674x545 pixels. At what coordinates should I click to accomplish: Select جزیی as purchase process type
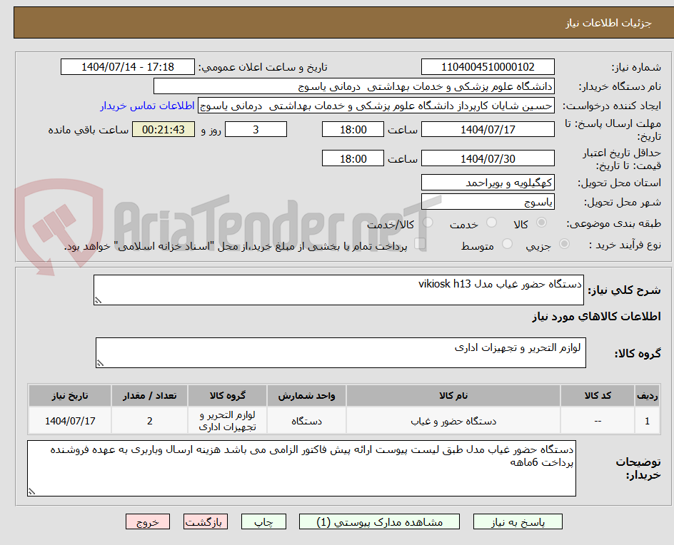click(x=563, y=245)
